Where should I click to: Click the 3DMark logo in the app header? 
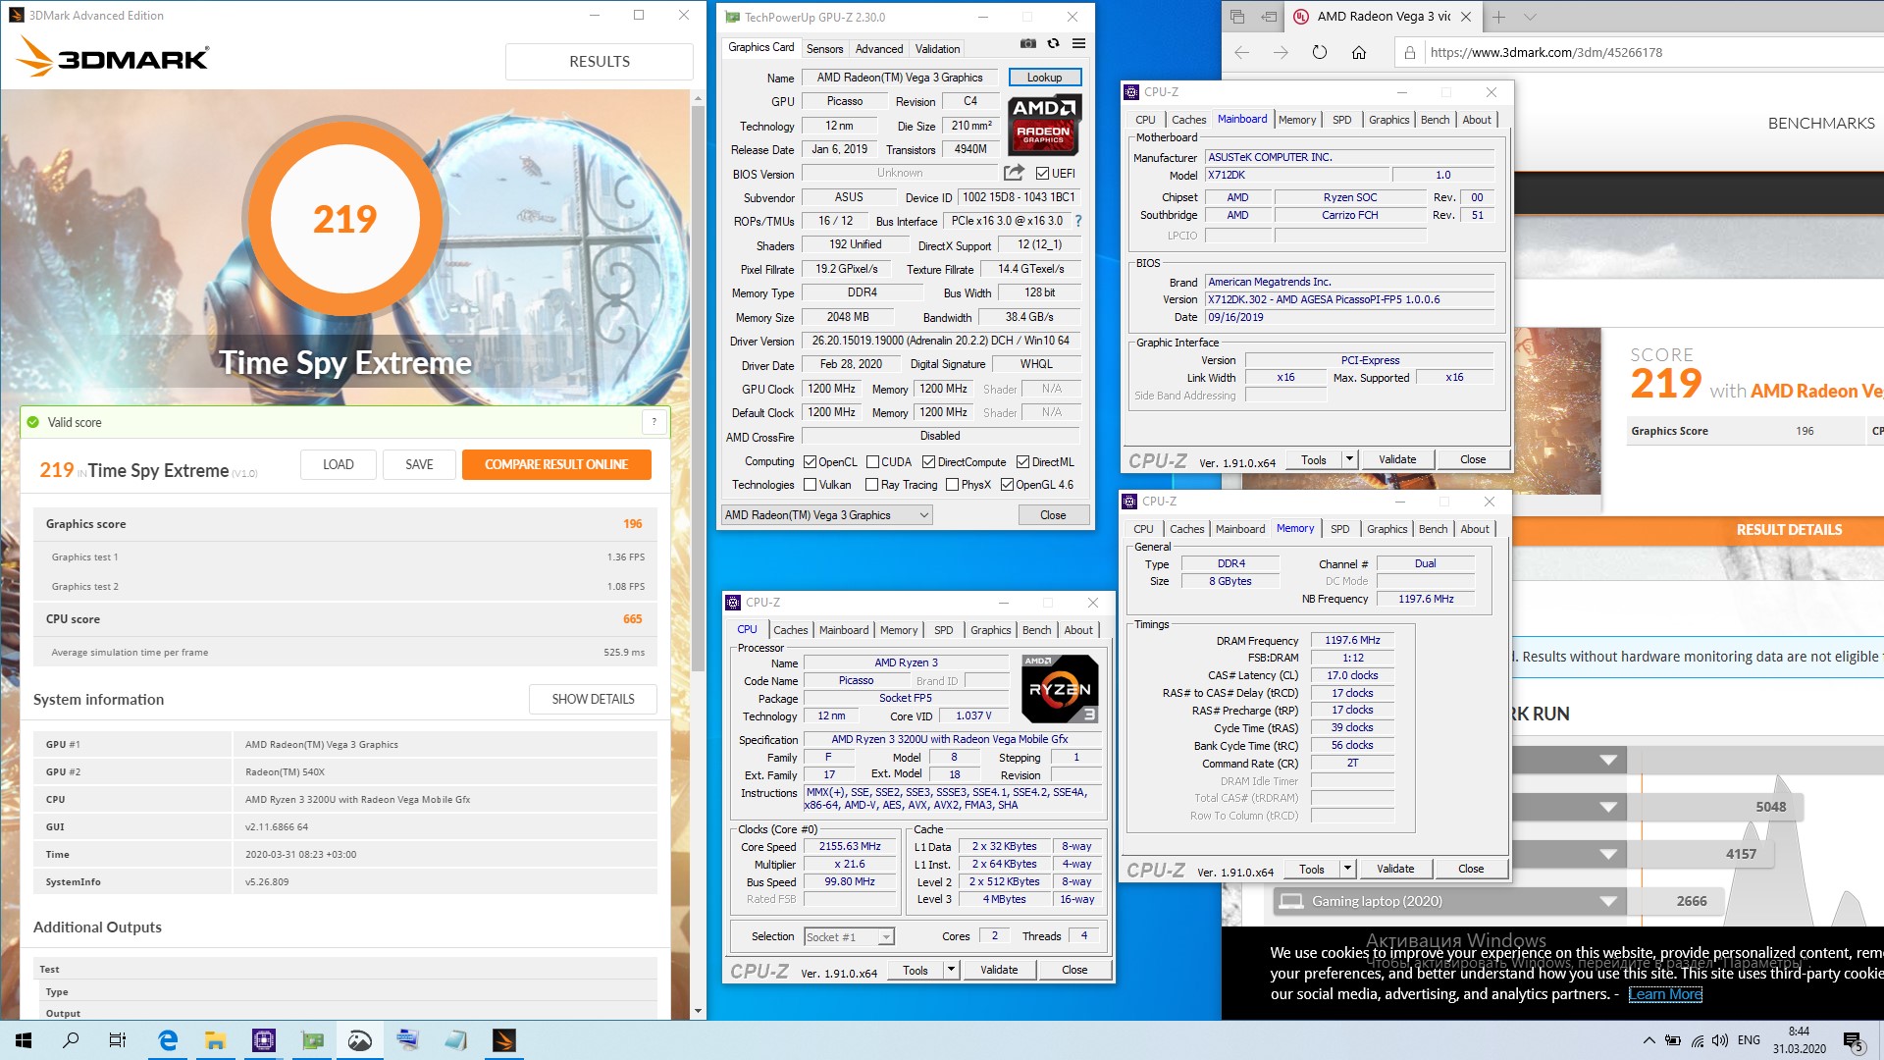click(x=113, y=57)
